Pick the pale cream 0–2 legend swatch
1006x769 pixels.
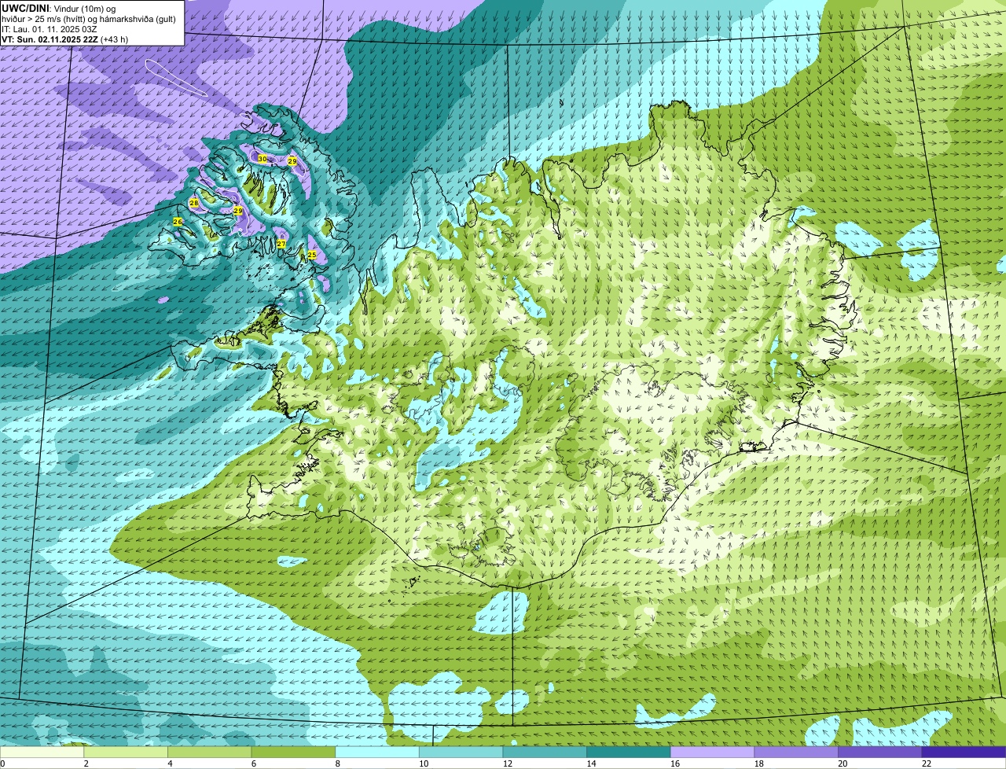(x=42, y=752)
